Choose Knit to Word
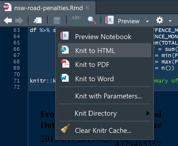 [105, 78]
